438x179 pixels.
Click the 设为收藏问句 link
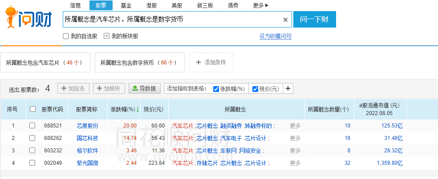[x=275, y=36]
